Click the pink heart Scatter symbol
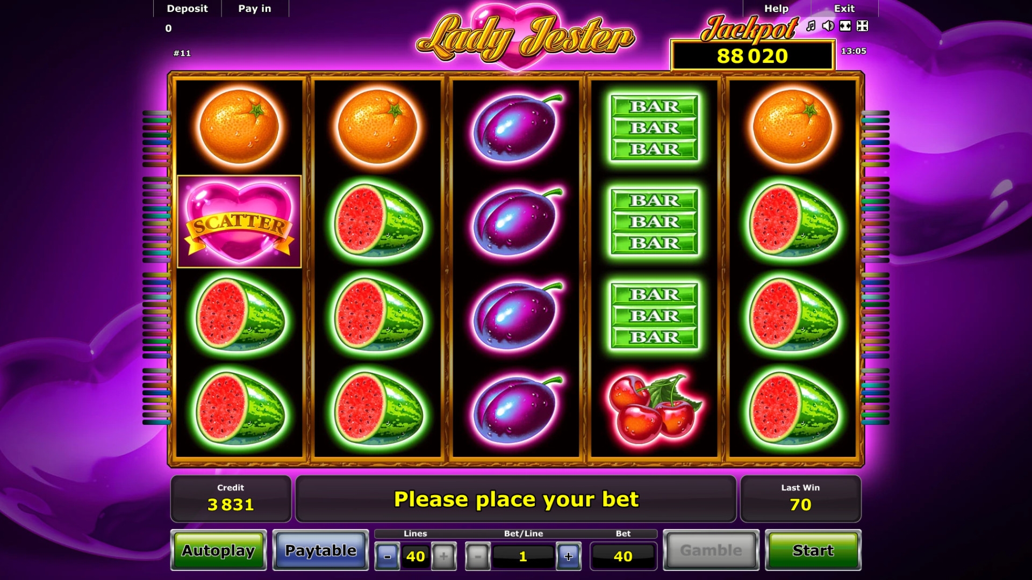Screen dimensions: 1032x580 point(239,221)
